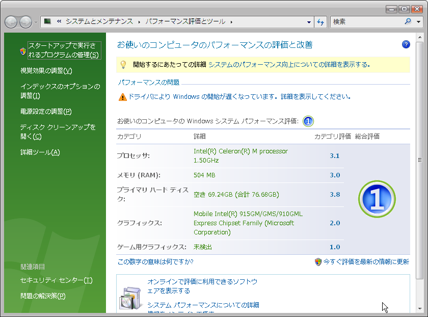Click the magnifier search icon
The width and height of the screenshot is (428, 317).
point(408,21)
